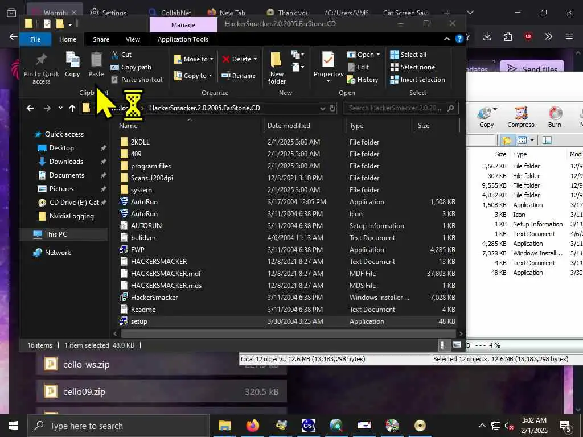Viewport: 583px width, 437px height.
Task: Select the Manage contextual tab
Action: click(183, 25)
